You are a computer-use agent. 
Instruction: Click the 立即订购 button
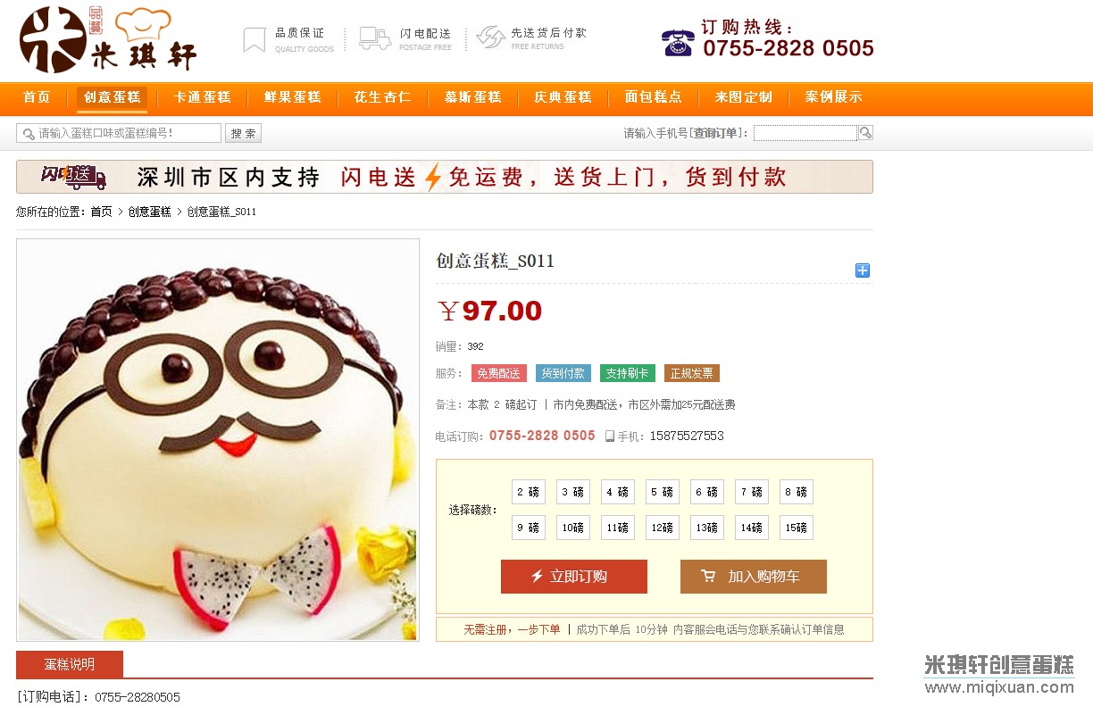574,577
